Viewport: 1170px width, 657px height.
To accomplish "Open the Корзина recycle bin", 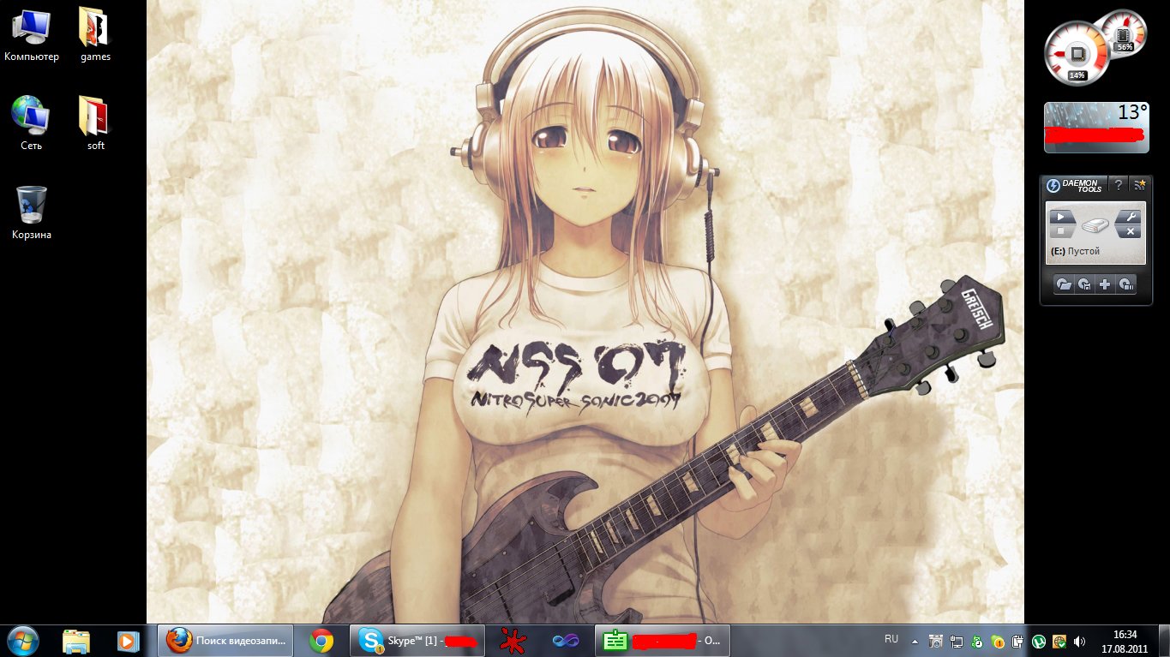I will [32, 212].
